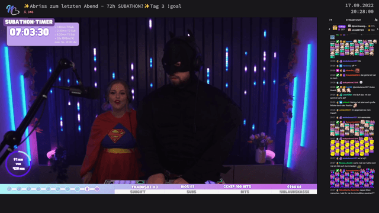Click the channel logo in top-left corner
Screen dimensions: 379x213
point(12,9)
